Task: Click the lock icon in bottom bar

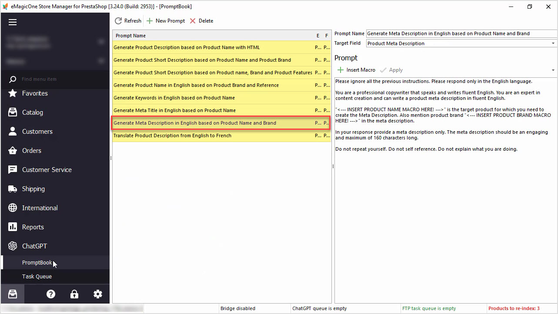Action: click(x=74, y=294)
